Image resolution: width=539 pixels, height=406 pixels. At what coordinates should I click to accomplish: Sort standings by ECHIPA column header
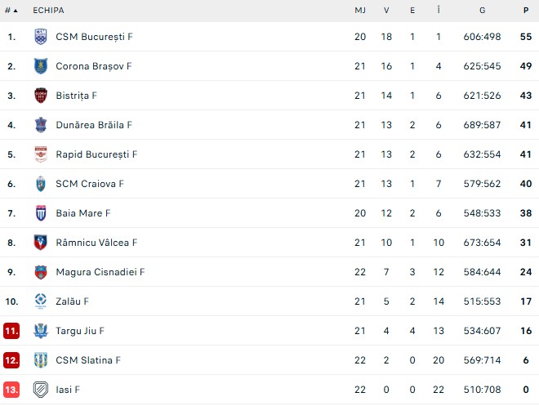tap(48, 11)
